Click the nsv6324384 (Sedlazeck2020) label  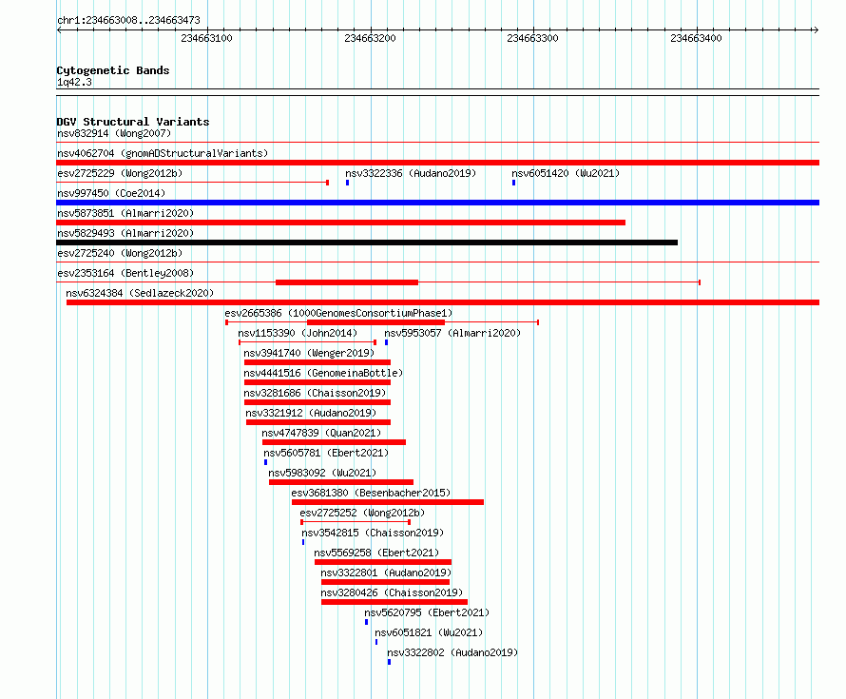point(140,293)
